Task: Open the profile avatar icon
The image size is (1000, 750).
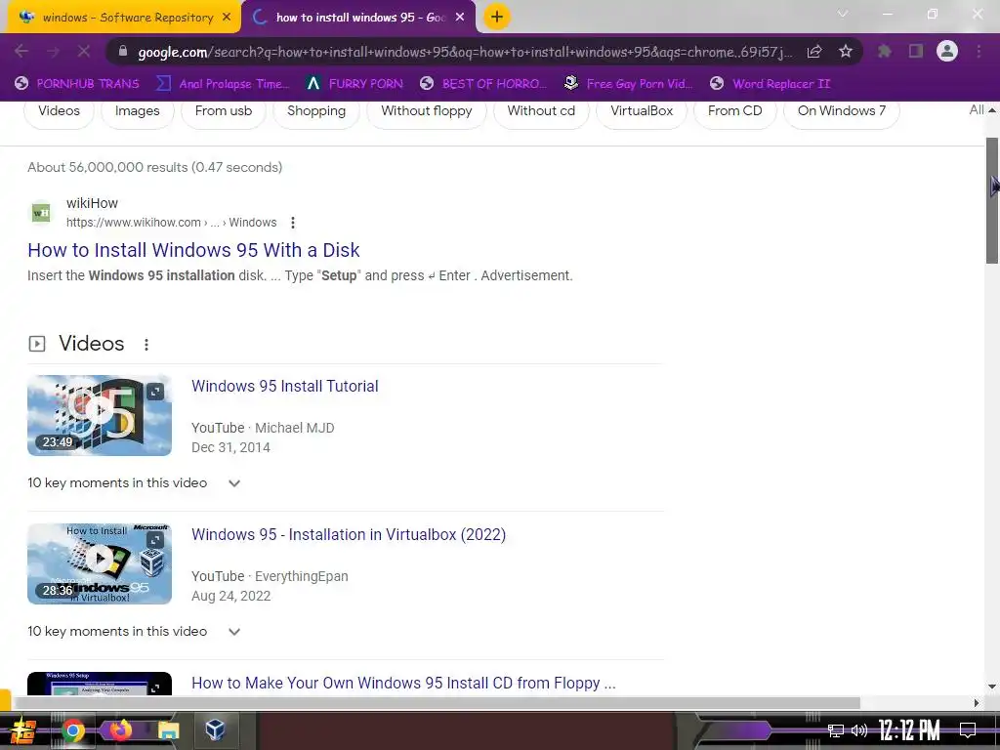Action: (947, 51)
